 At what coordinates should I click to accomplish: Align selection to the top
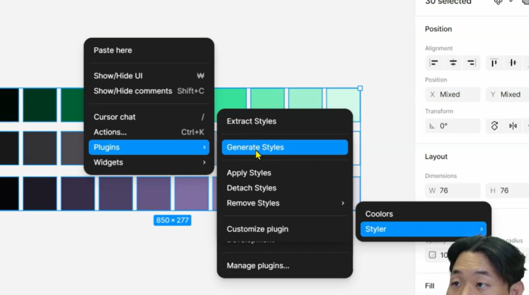(x=494, y=63)
